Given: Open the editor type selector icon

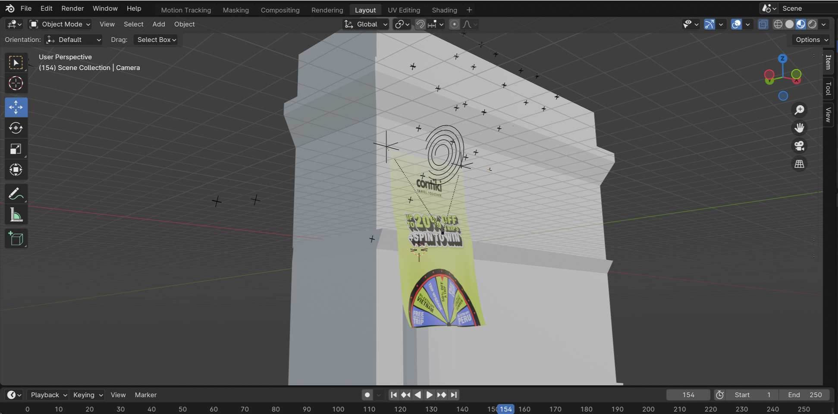Looking at the screenshot, I should [14, 24].
